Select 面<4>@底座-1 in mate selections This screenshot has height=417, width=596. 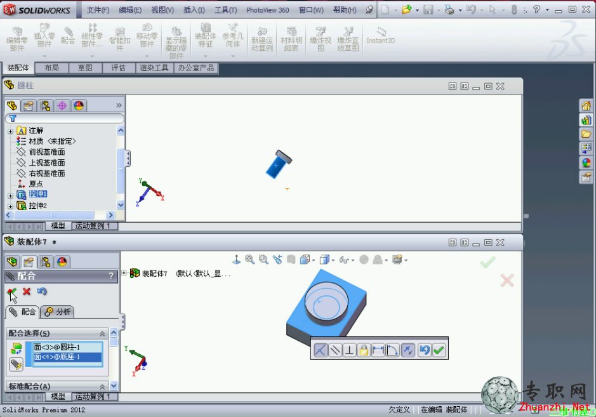coord(67,357)
